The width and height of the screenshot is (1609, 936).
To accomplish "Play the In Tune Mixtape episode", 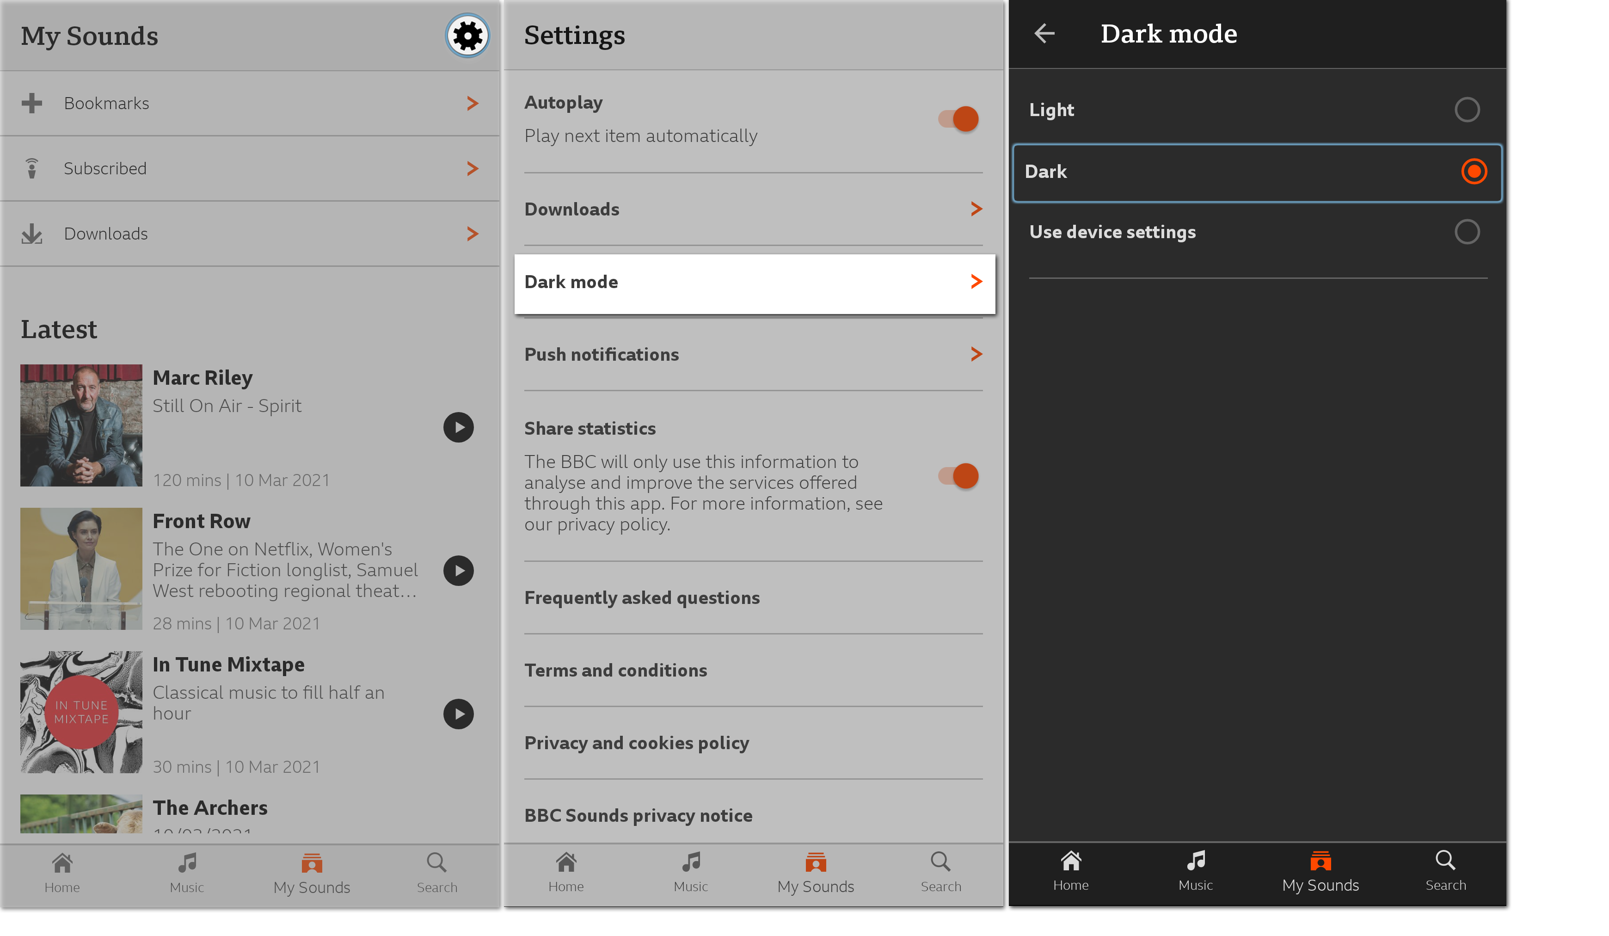I will [x=459, y=714].
